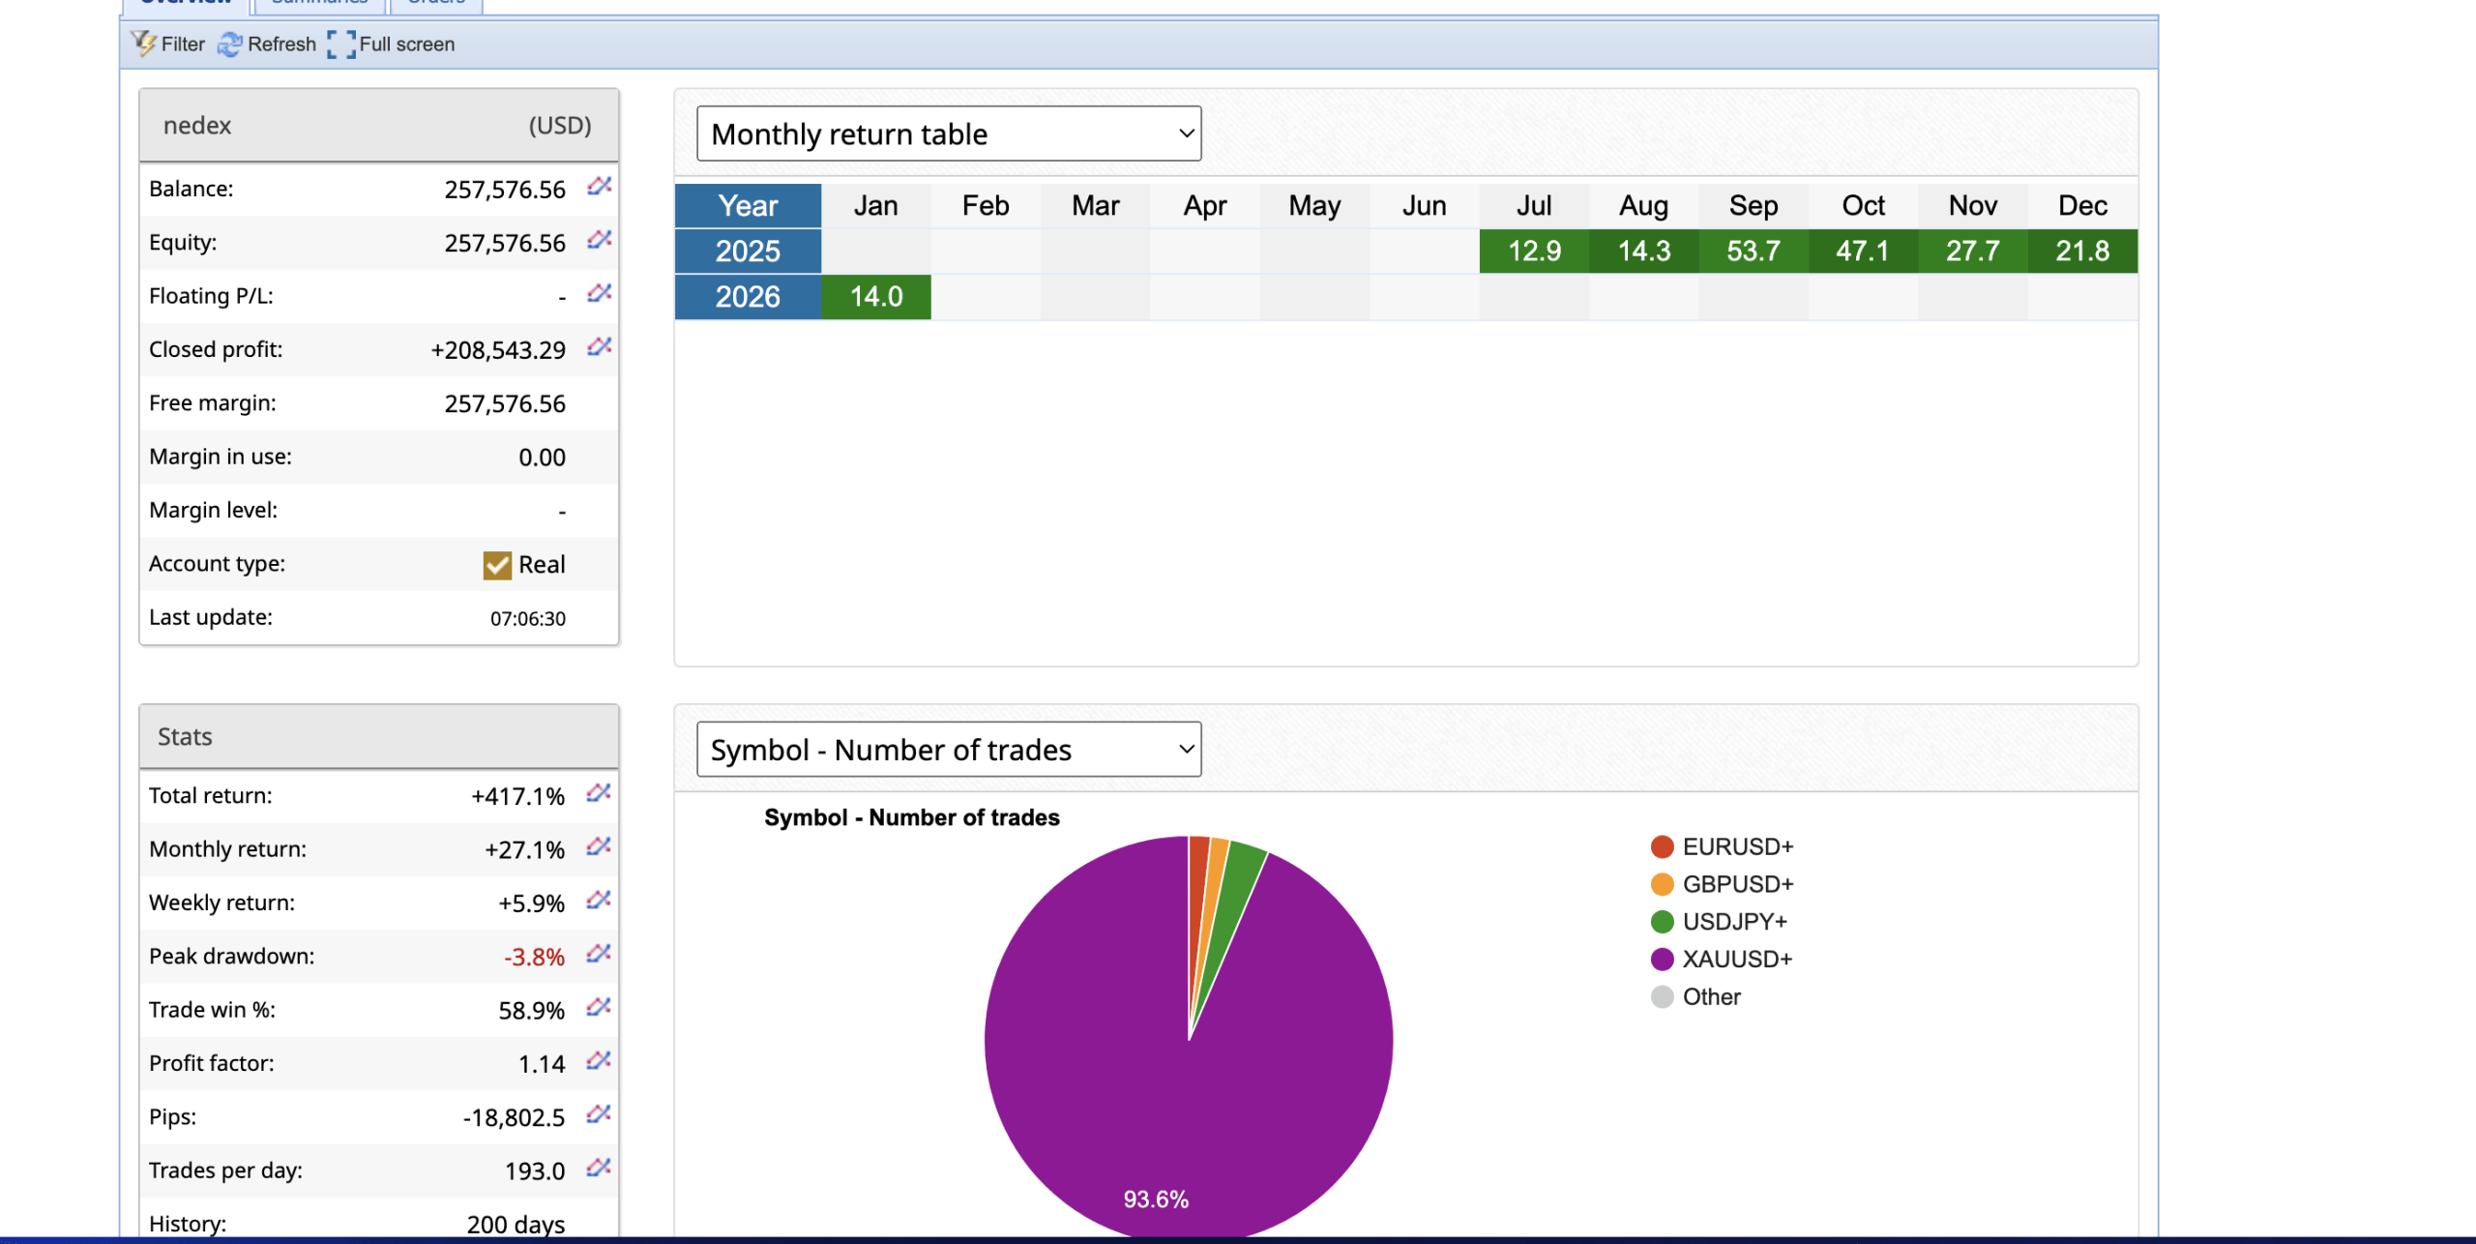Click the Real account type checkmark
This screenshot has width=2476, height=1244.
coord(497,565)
